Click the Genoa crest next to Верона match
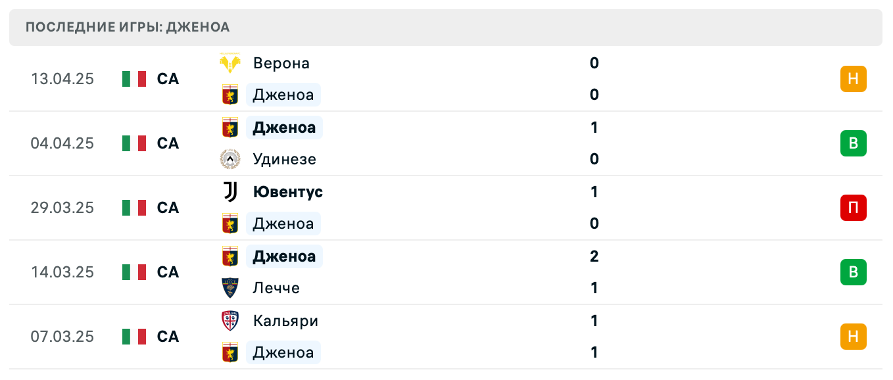The height and width of the screenshot is (380, 893). 229,95
